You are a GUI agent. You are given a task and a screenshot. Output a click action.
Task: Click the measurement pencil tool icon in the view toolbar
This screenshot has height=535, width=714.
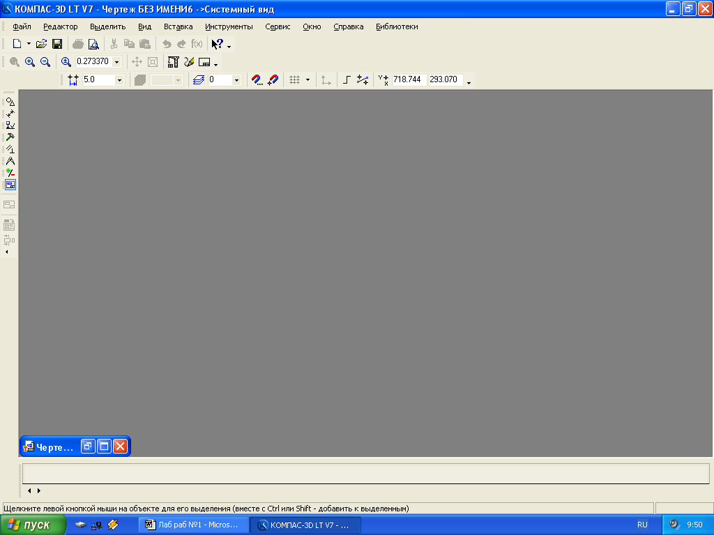(189, 62)
